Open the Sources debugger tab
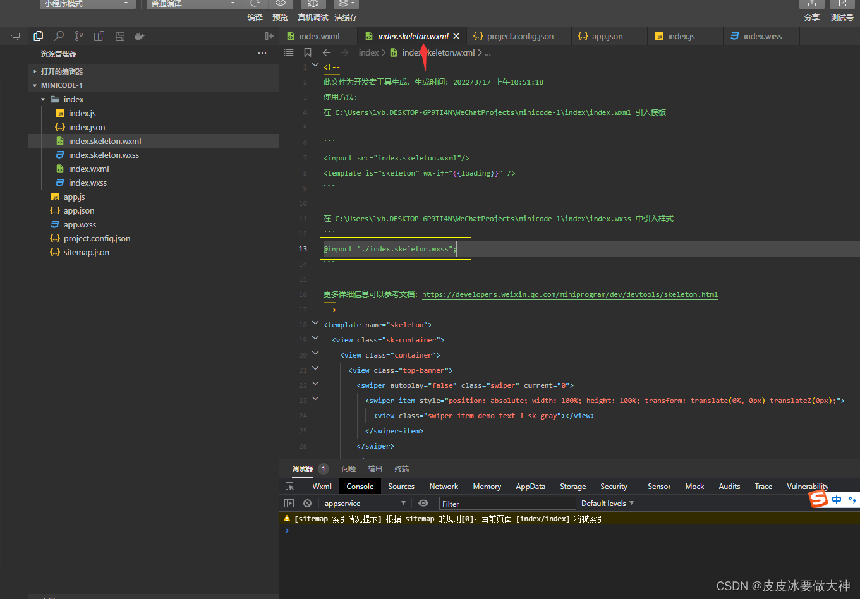 click(x=401, y=486)
